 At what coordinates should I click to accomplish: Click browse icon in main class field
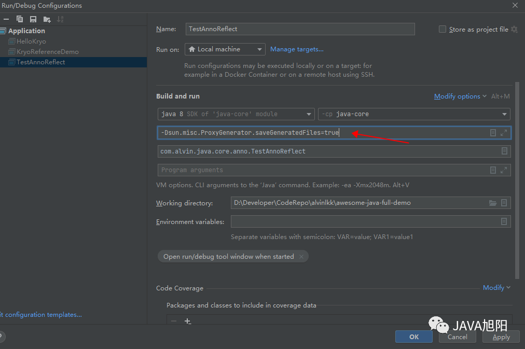[504, 151]
